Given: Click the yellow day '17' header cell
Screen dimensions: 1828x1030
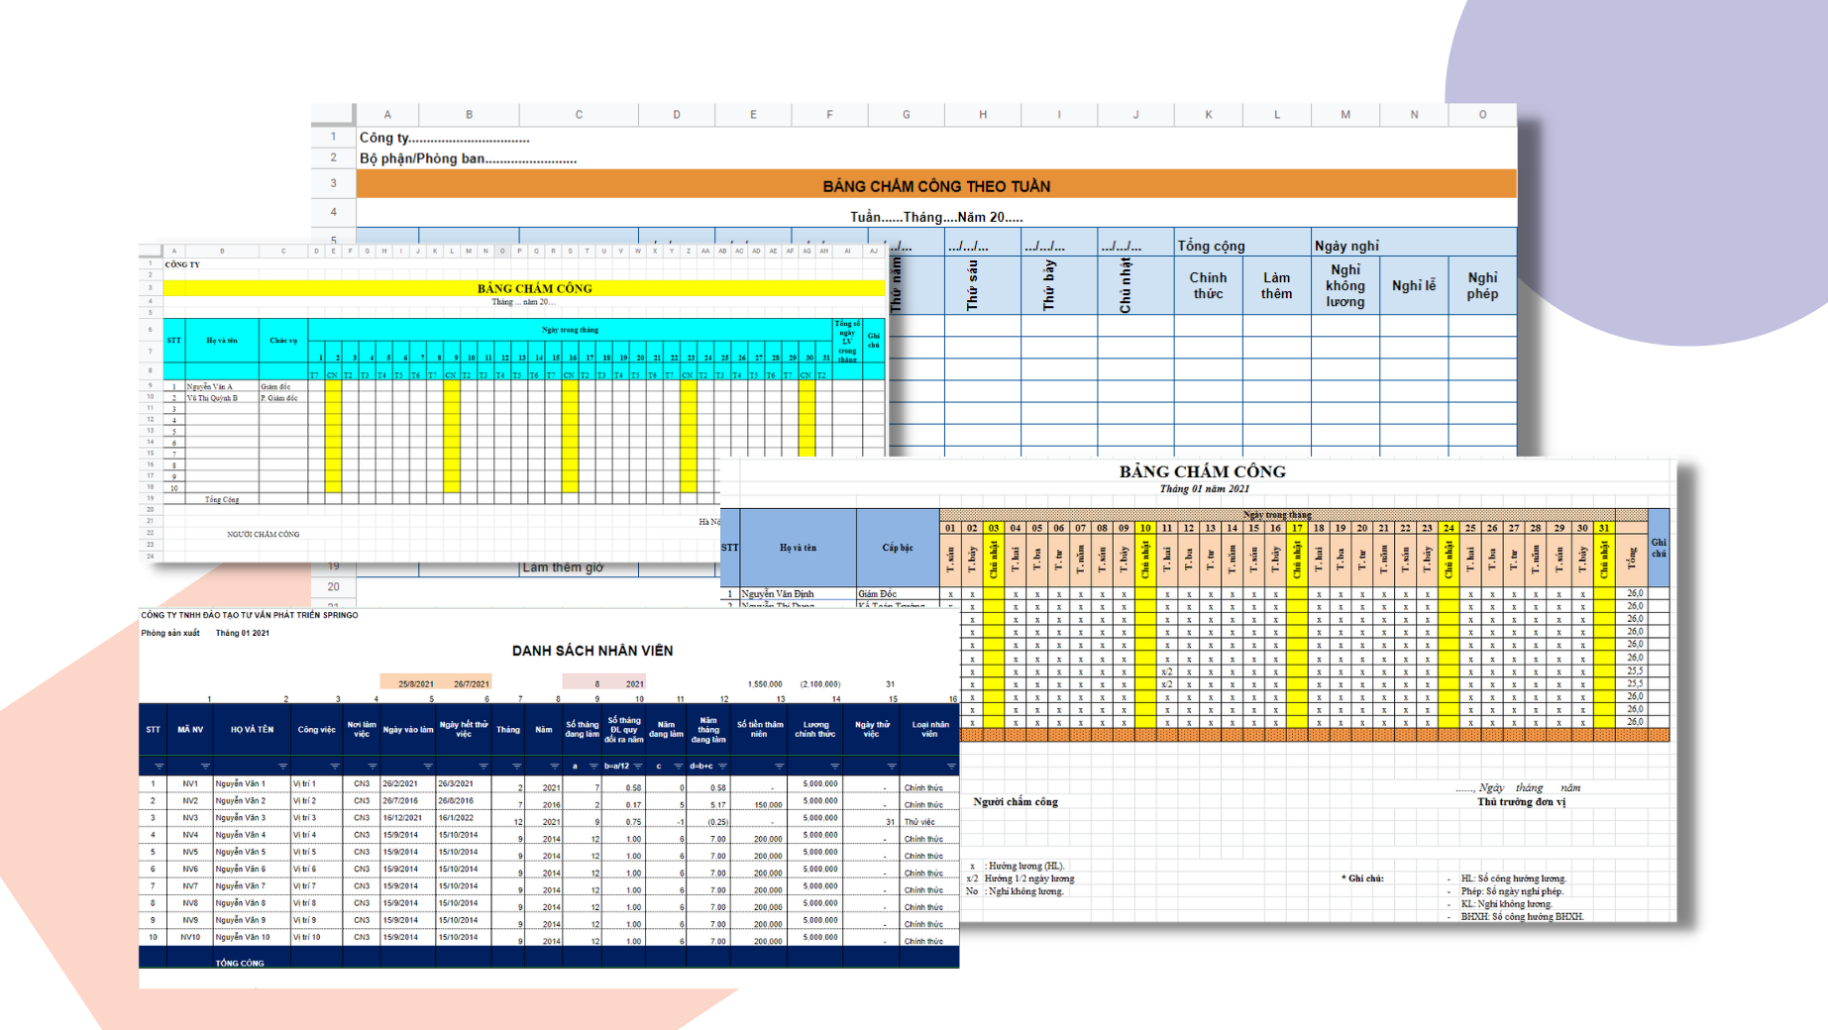Looking at the screenshot, I should coord(1297,528).
